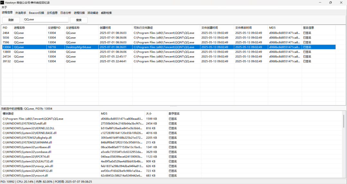Open the 主机信息 tab

pyautogui.click(x=52, y=13)
